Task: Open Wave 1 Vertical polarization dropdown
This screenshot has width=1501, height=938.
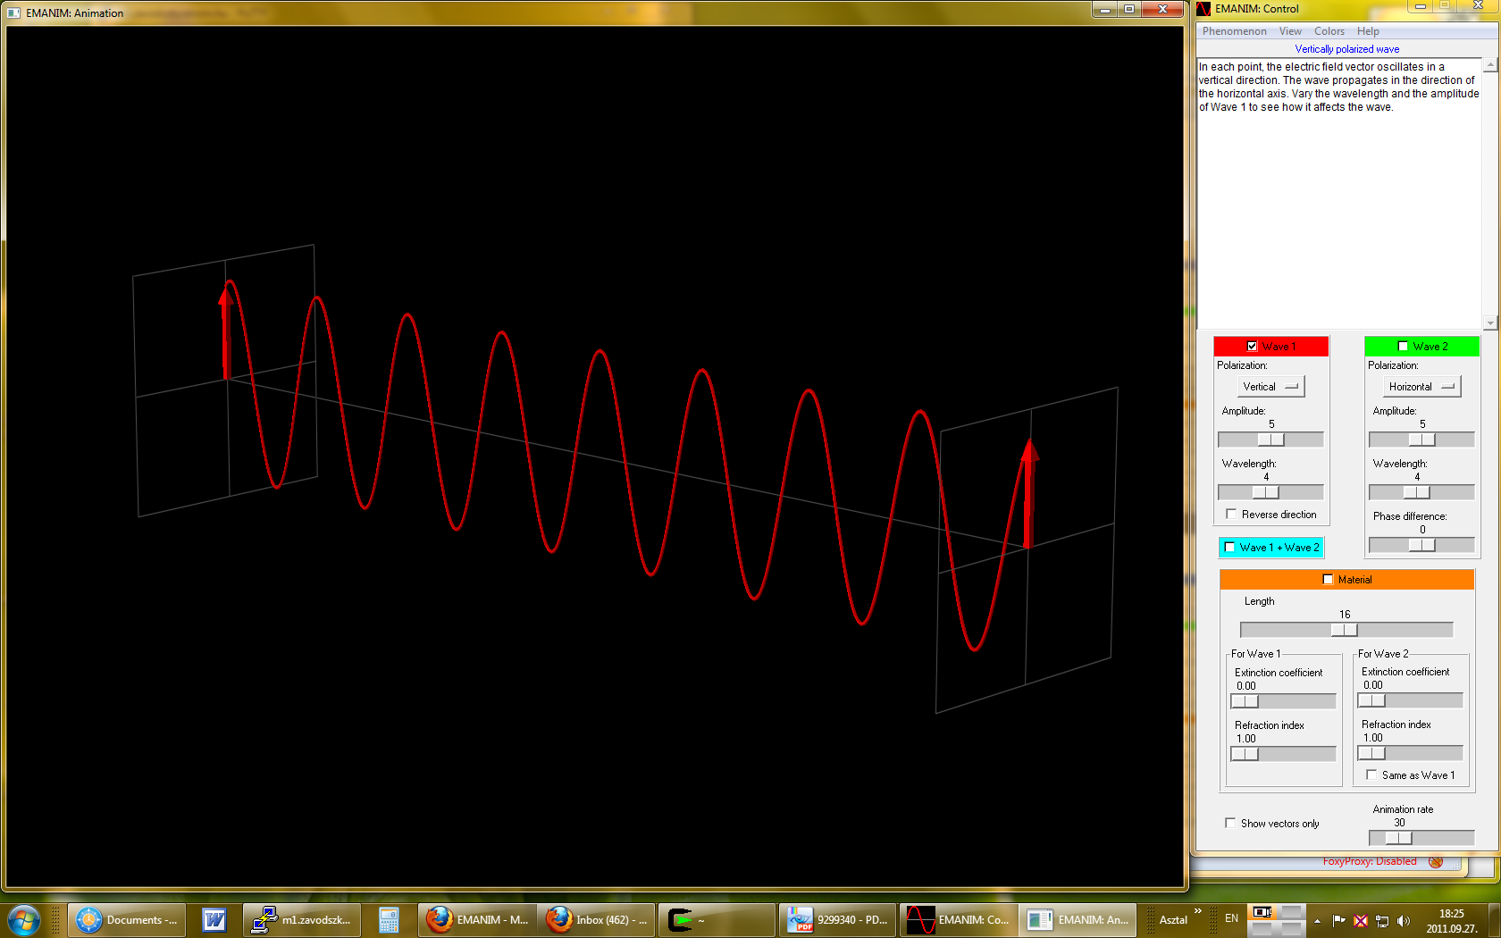Action: point(1270,387)
